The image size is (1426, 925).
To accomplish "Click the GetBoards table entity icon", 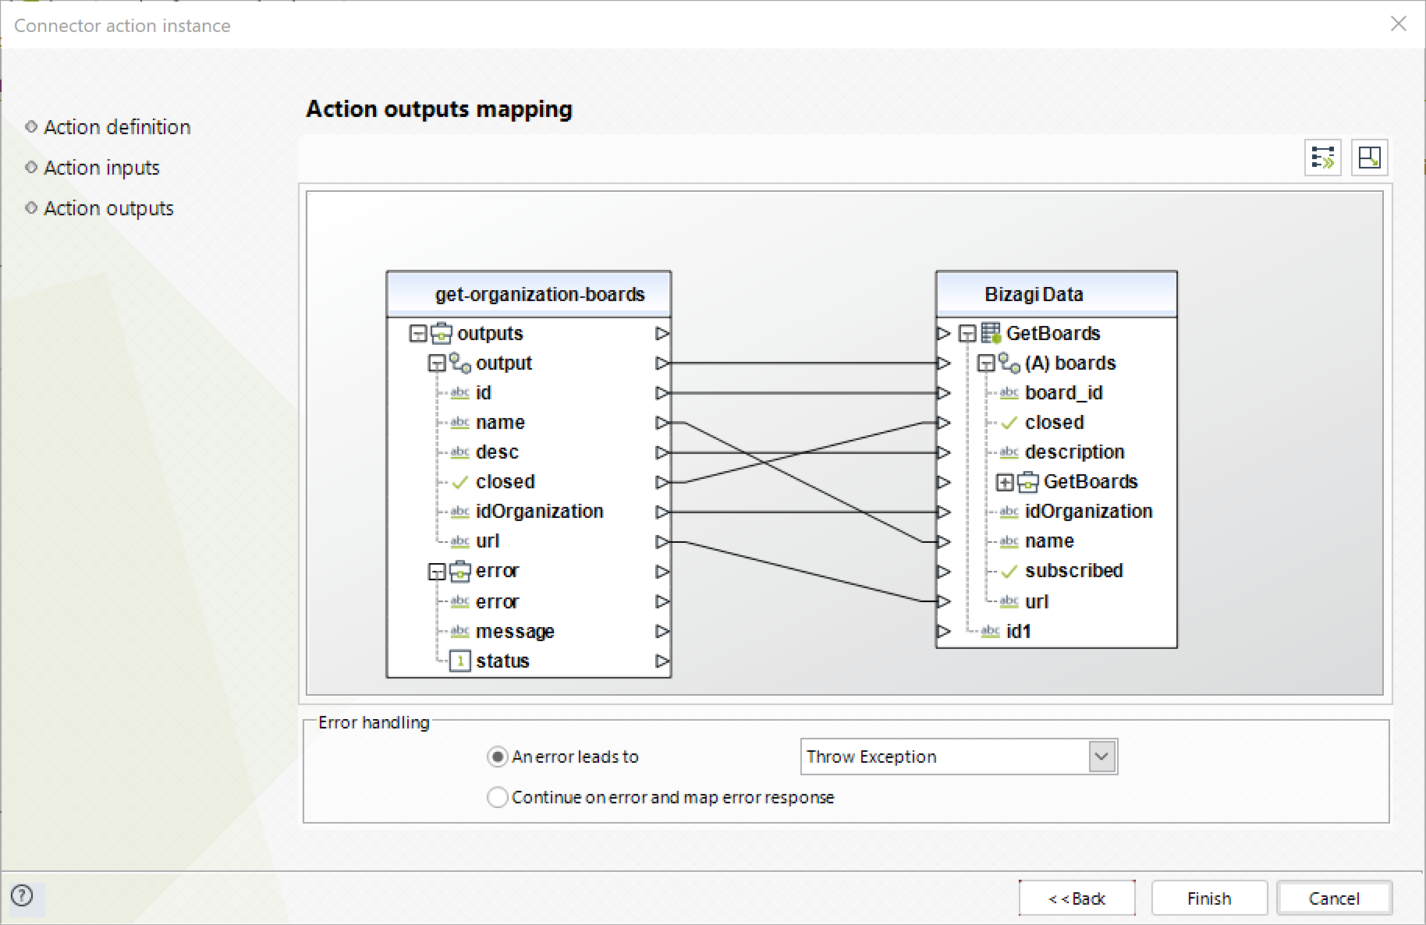I will (x=991, y=333).
